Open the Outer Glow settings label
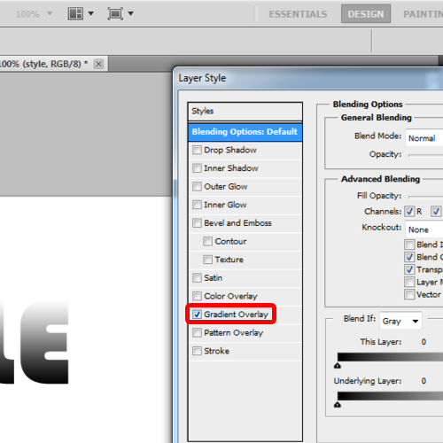This screenshot has width=443, height=443. (226, 187)
